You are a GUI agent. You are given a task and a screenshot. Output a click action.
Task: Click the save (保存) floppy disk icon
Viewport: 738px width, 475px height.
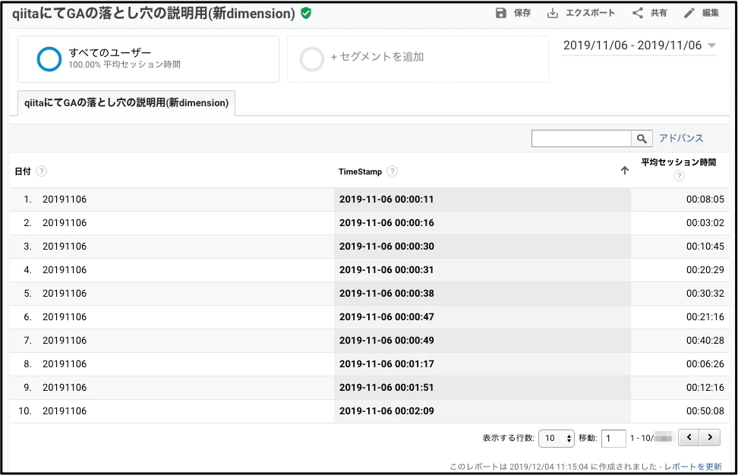tap(501, 13)
